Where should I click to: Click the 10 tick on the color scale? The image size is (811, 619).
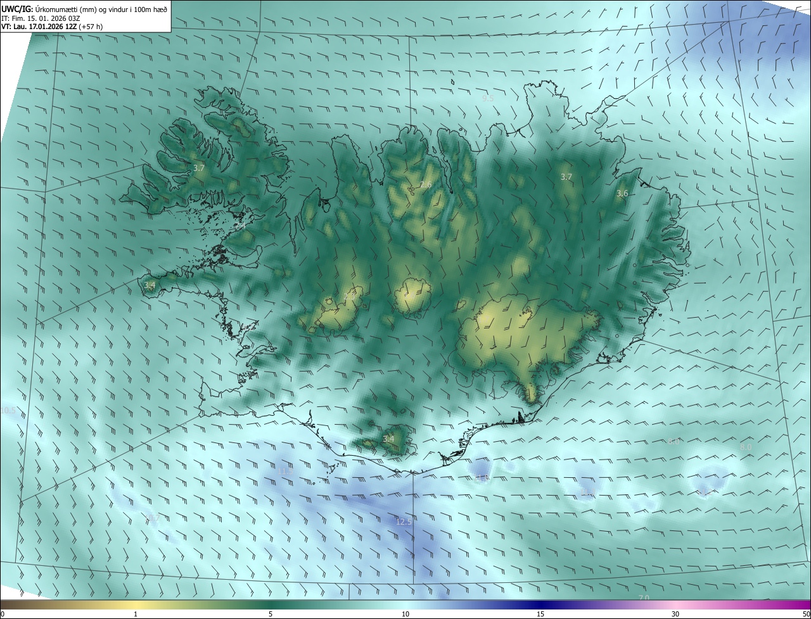coord(405,615)
